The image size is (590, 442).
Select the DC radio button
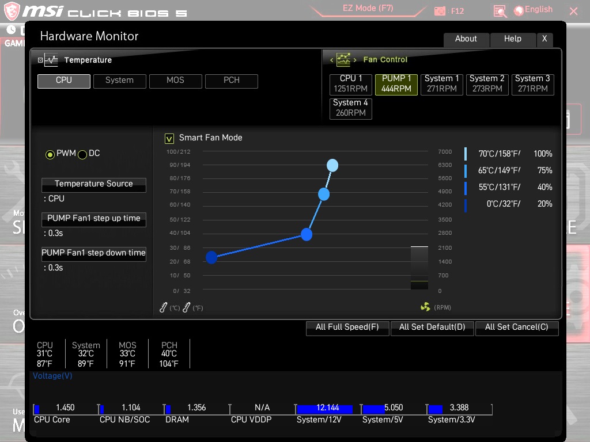point(82,154)
